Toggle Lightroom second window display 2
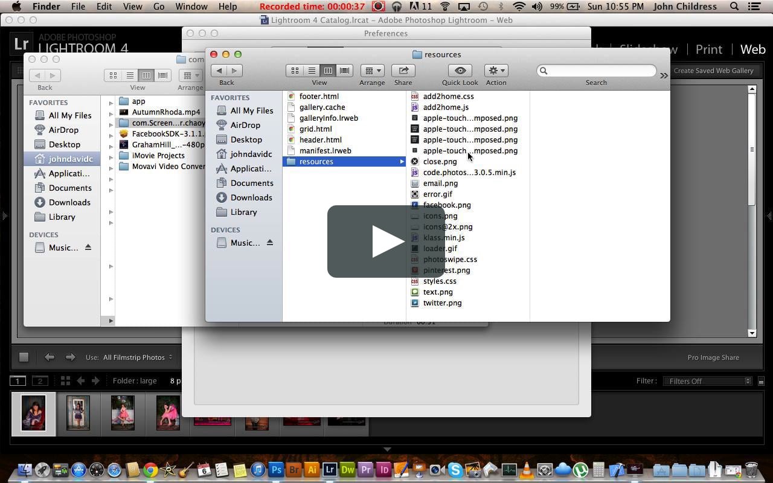The image size is (773, 483). click(40, 381)
